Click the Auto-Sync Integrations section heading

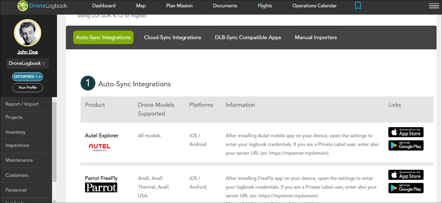135,84
